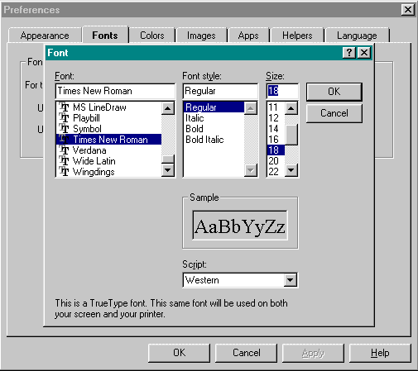This screenshot has width=418, height=371.
Task: Click into the Font name input field
Action: click(115, 91)
